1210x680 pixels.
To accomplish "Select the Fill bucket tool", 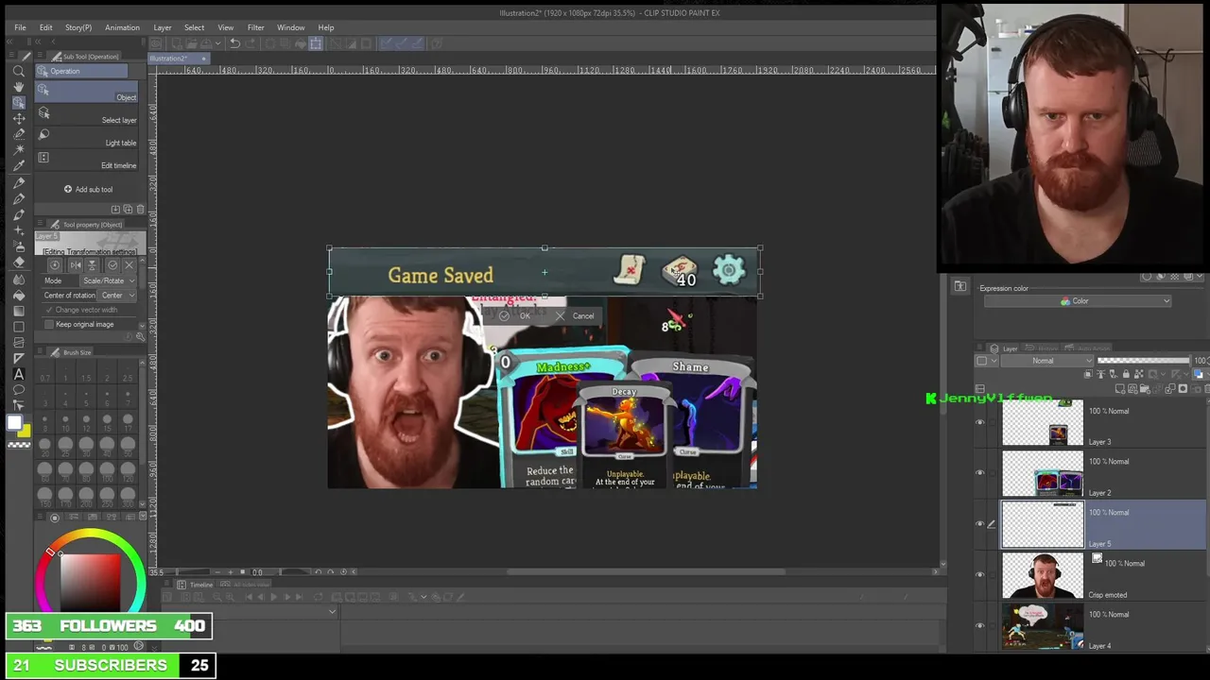I will (x=18, y=295).
